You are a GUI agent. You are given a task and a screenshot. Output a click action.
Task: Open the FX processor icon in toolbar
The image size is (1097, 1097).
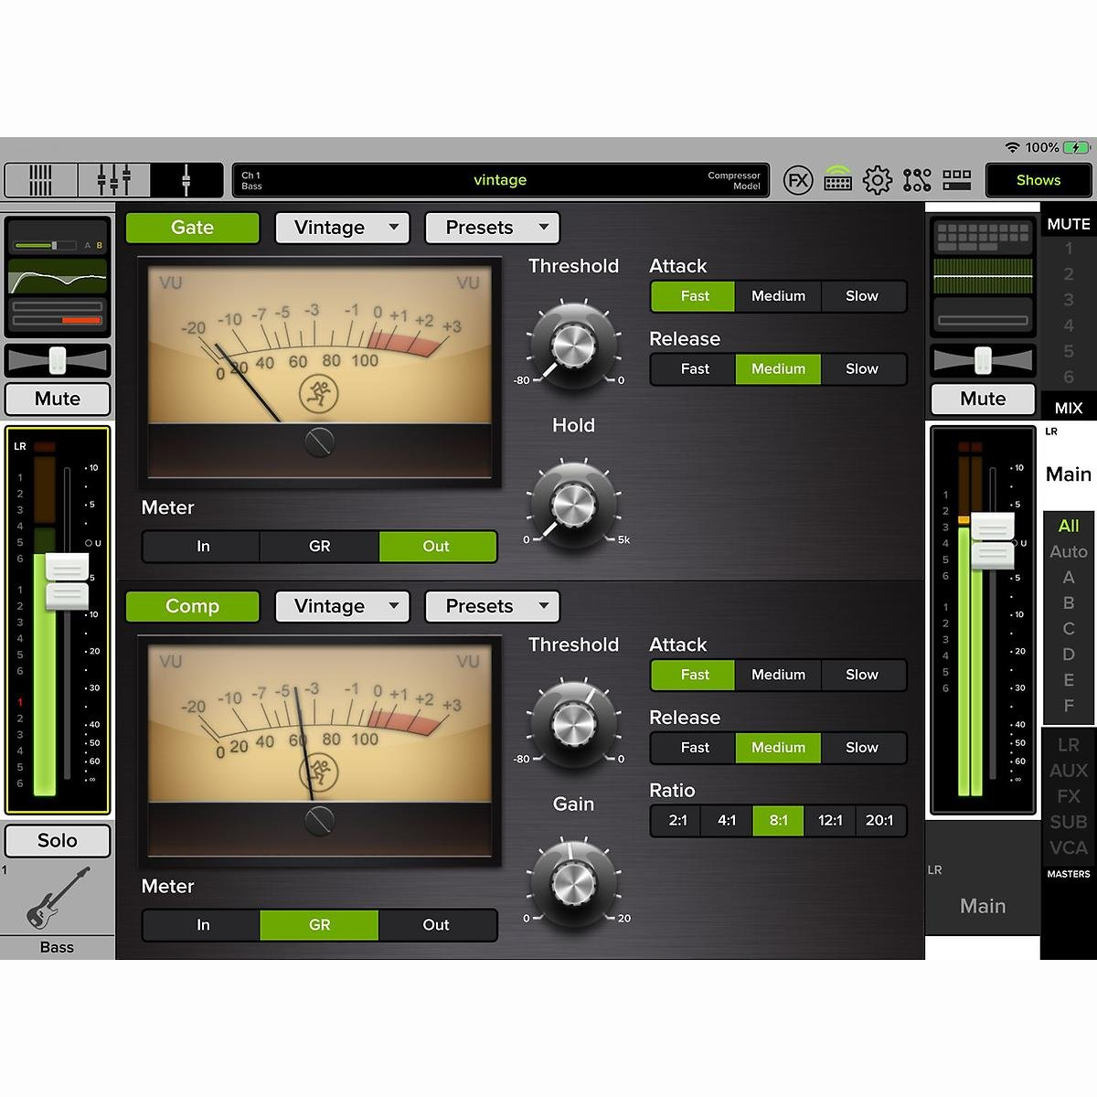[x=799, y=180]
